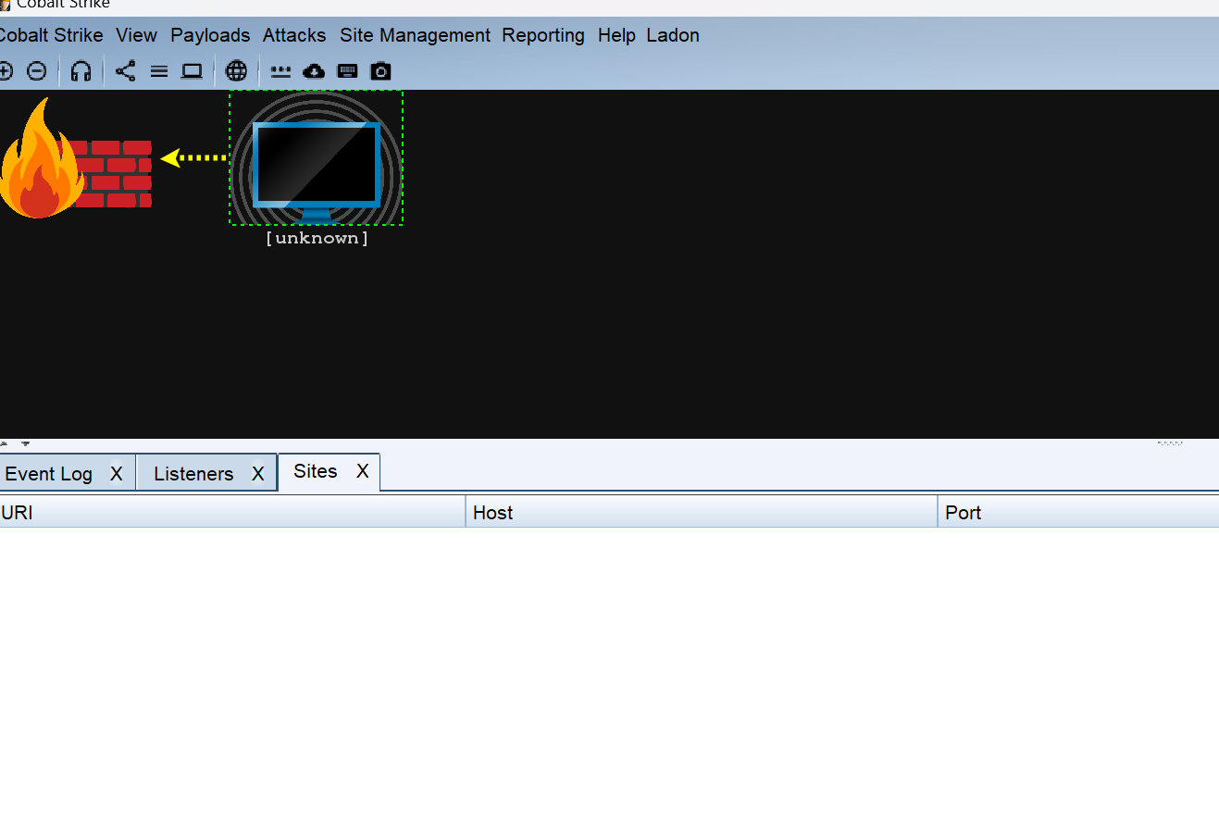This screenshot has width=1219, height=835.
Task: Open downloaded files cloud icon
Action: [x=314, y=71]
